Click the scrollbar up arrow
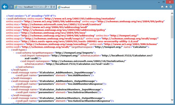This screenshot has height=105, width=175. point(172,13)
